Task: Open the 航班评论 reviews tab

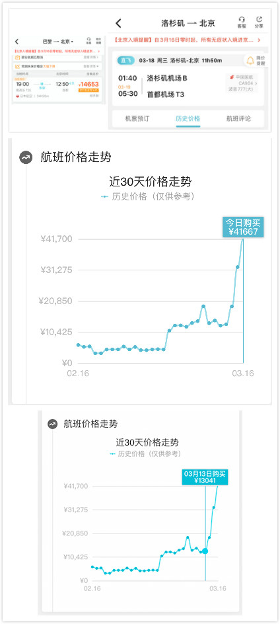Action: pyautogui.click(x=238, y=118)
